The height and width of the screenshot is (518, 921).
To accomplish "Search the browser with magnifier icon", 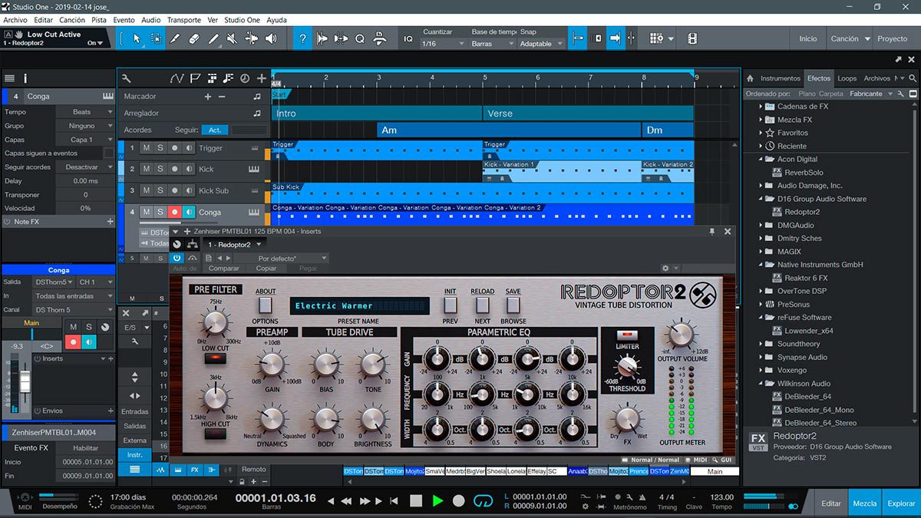I will click(x=913, y=78).
